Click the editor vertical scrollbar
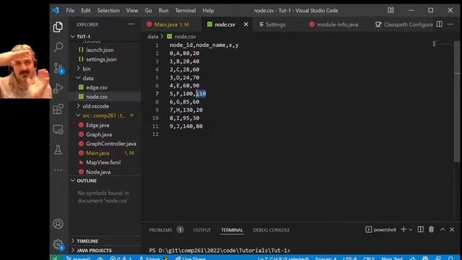The image size is (462, 260). pos(457,102)
